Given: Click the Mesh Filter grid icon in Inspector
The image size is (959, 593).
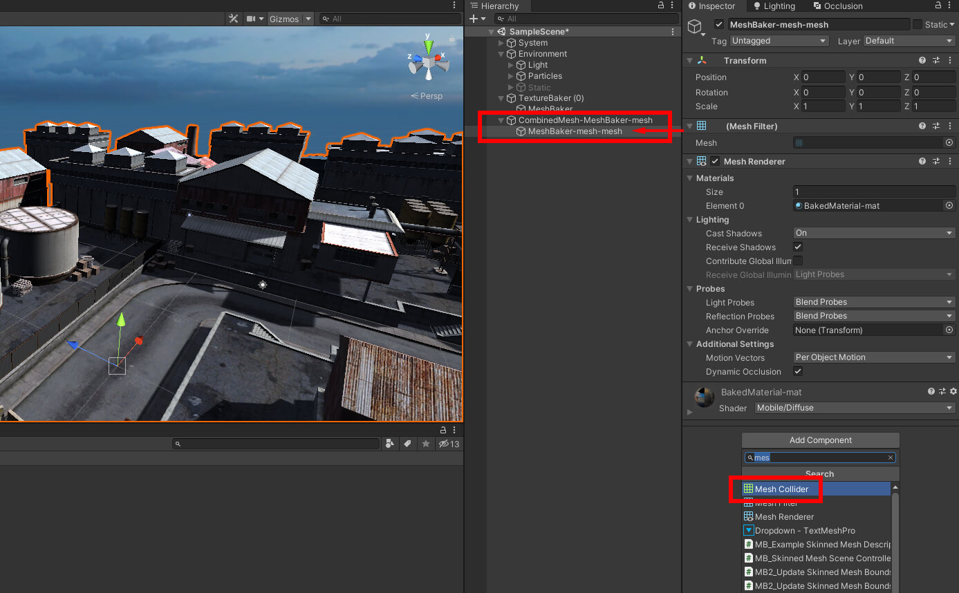Looking at the screenshot, I should pyautogui.click(x=702, y=126).
